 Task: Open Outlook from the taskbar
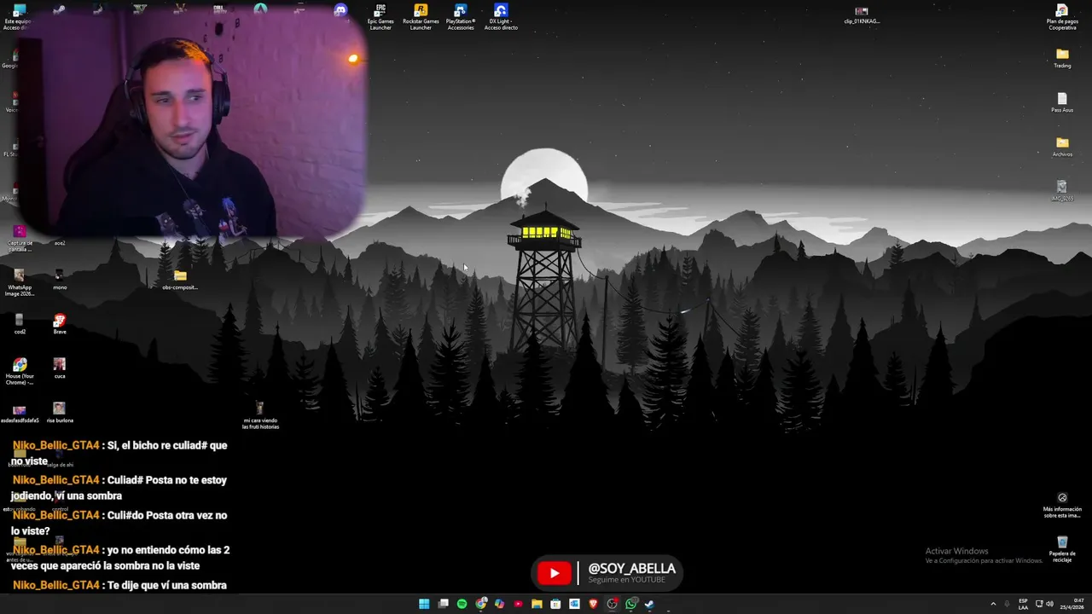(x=574, y=604)
